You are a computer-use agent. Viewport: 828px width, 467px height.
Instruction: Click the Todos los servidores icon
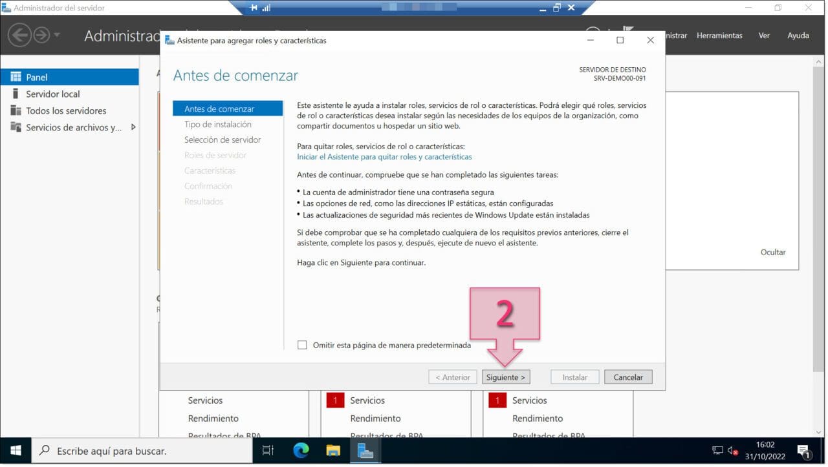coord(16,110)
